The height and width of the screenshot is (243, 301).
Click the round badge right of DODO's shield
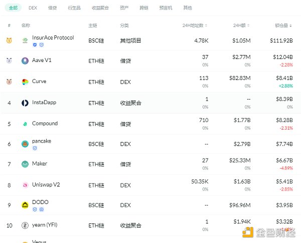coord(42,209)
